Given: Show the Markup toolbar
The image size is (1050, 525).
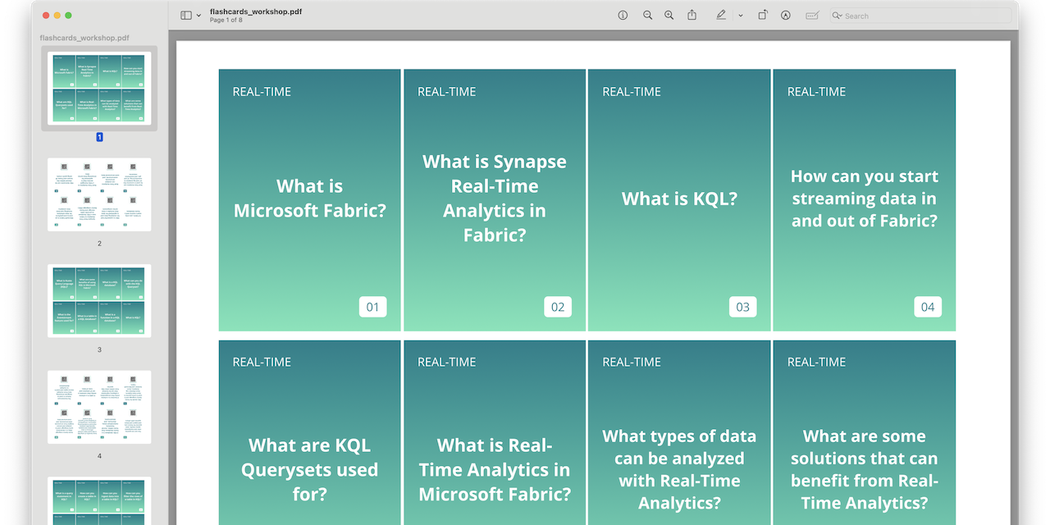Looking at the screenshot, I should pyautogui.click(x=785, y=15).
